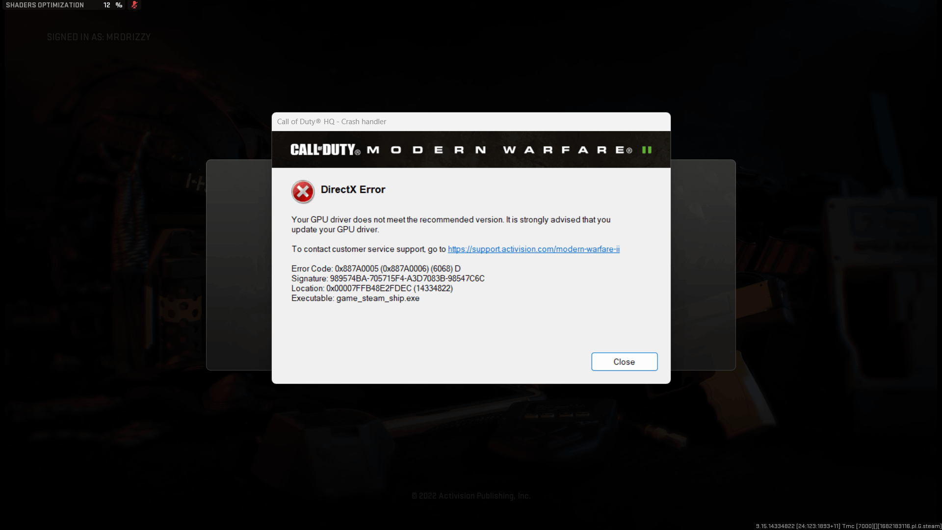Click the Call of Duty logo
The height and width of the screenshot is (530, 942).
point(325,150)
